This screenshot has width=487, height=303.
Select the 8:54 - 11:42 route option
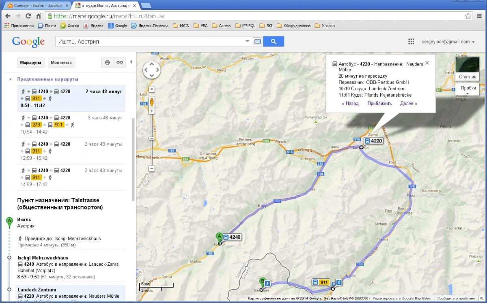click(71, 98)
